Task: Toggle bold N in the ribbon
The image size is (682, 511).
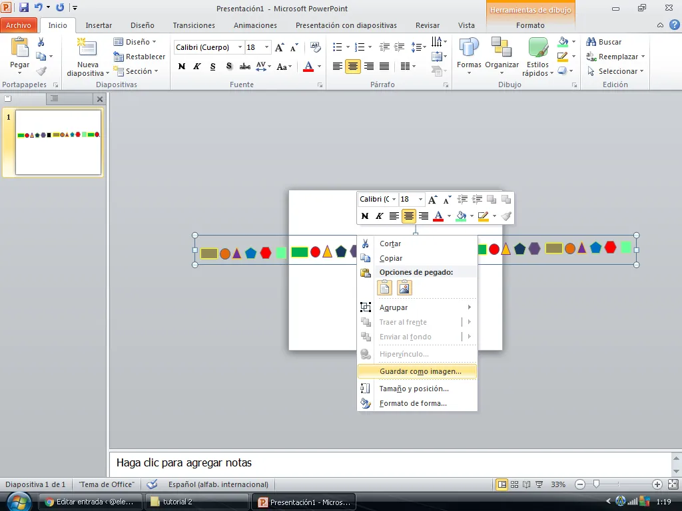Action: point(182,67)
